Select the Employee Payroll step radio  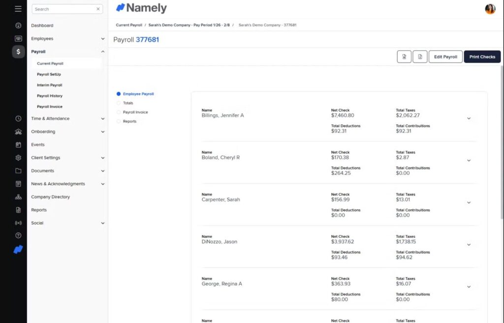[119, 94]
